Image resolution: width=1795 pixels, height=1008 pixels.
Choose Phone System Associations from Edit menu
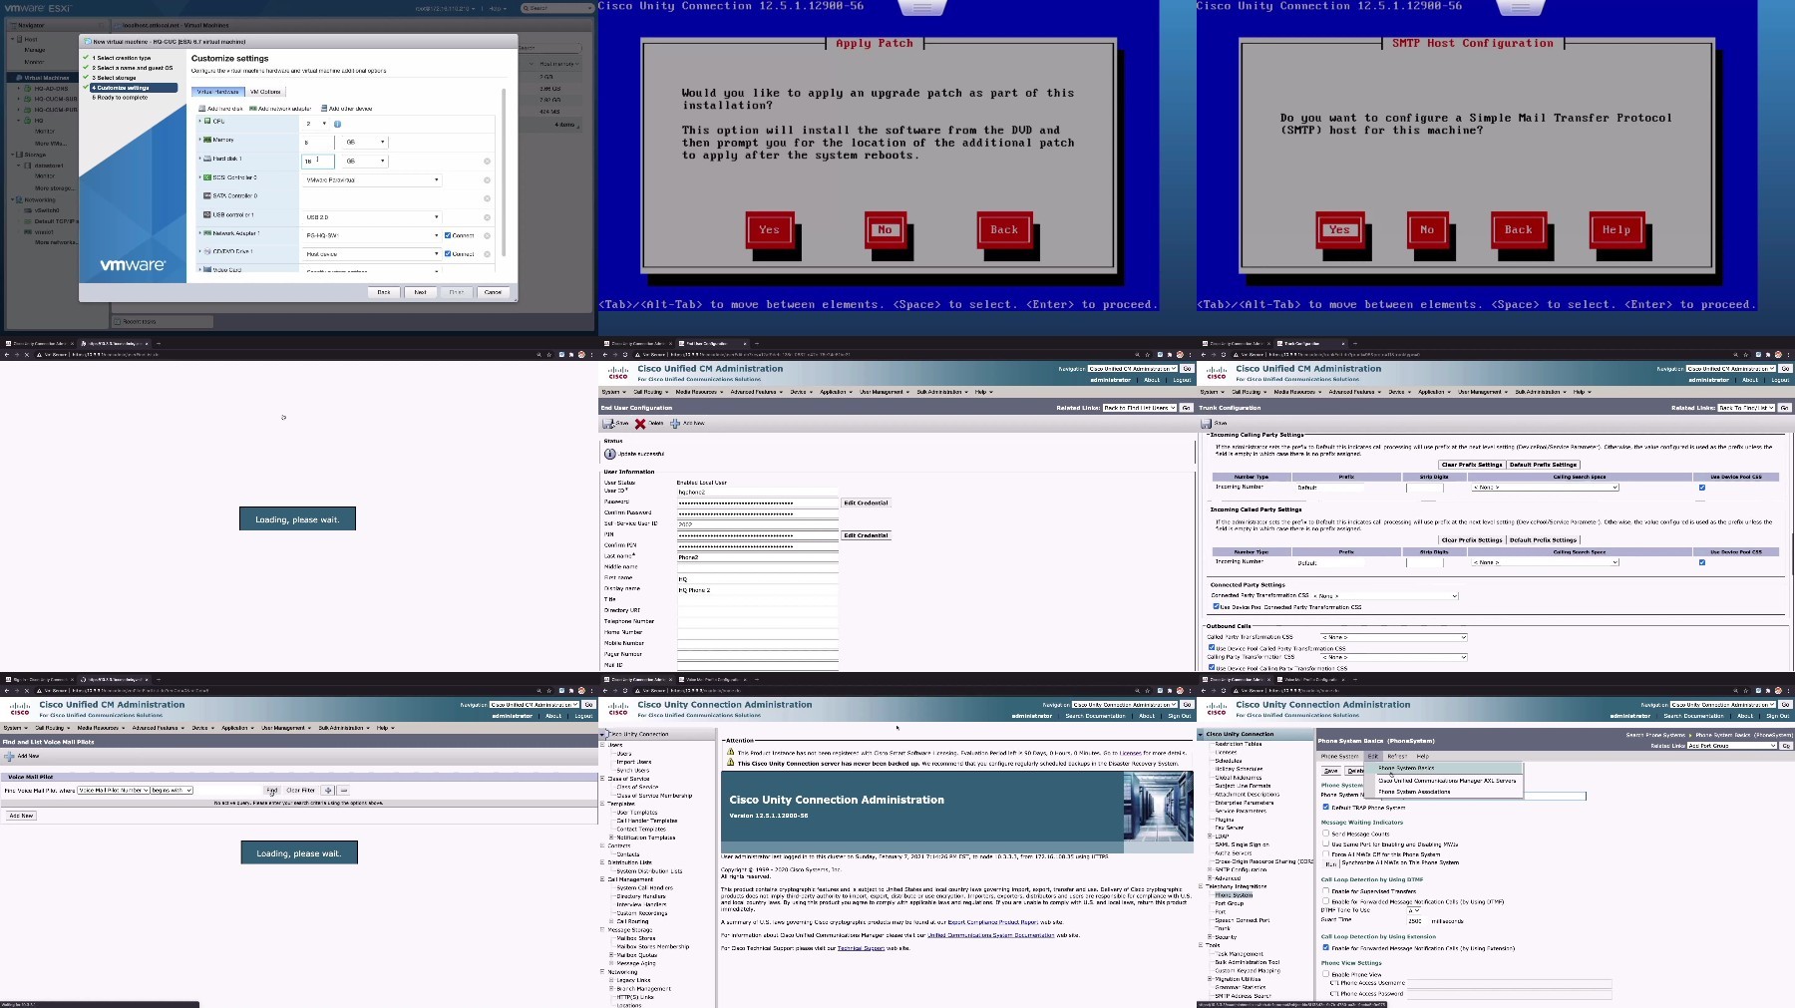coord(1414,792)
